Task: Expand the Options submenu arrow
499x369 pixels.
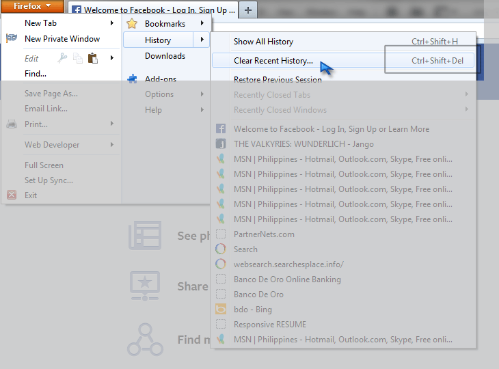Action: (x=202, y=94)
